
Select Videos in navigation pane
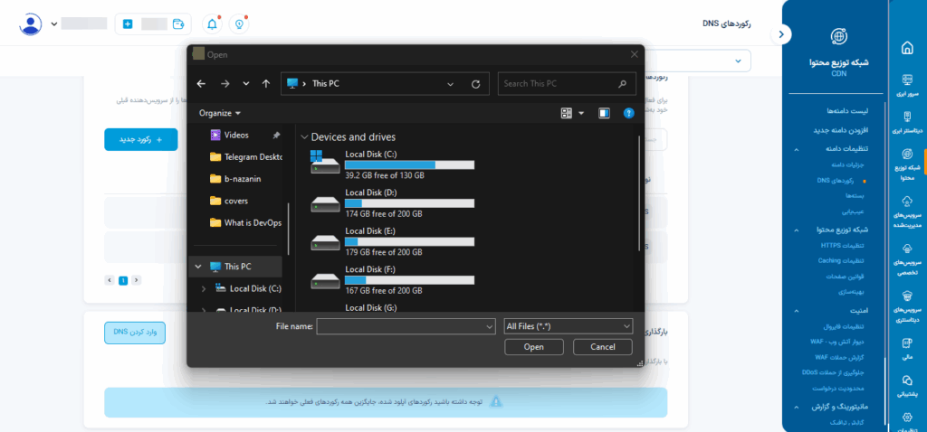[x=236, y=136]
